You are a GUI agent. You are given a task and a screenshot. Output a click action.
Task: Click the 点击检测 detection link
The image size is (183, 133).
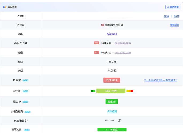point(112,111)
